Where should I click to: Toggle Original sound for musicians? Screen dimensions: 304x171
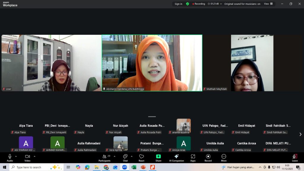(242, 4)
